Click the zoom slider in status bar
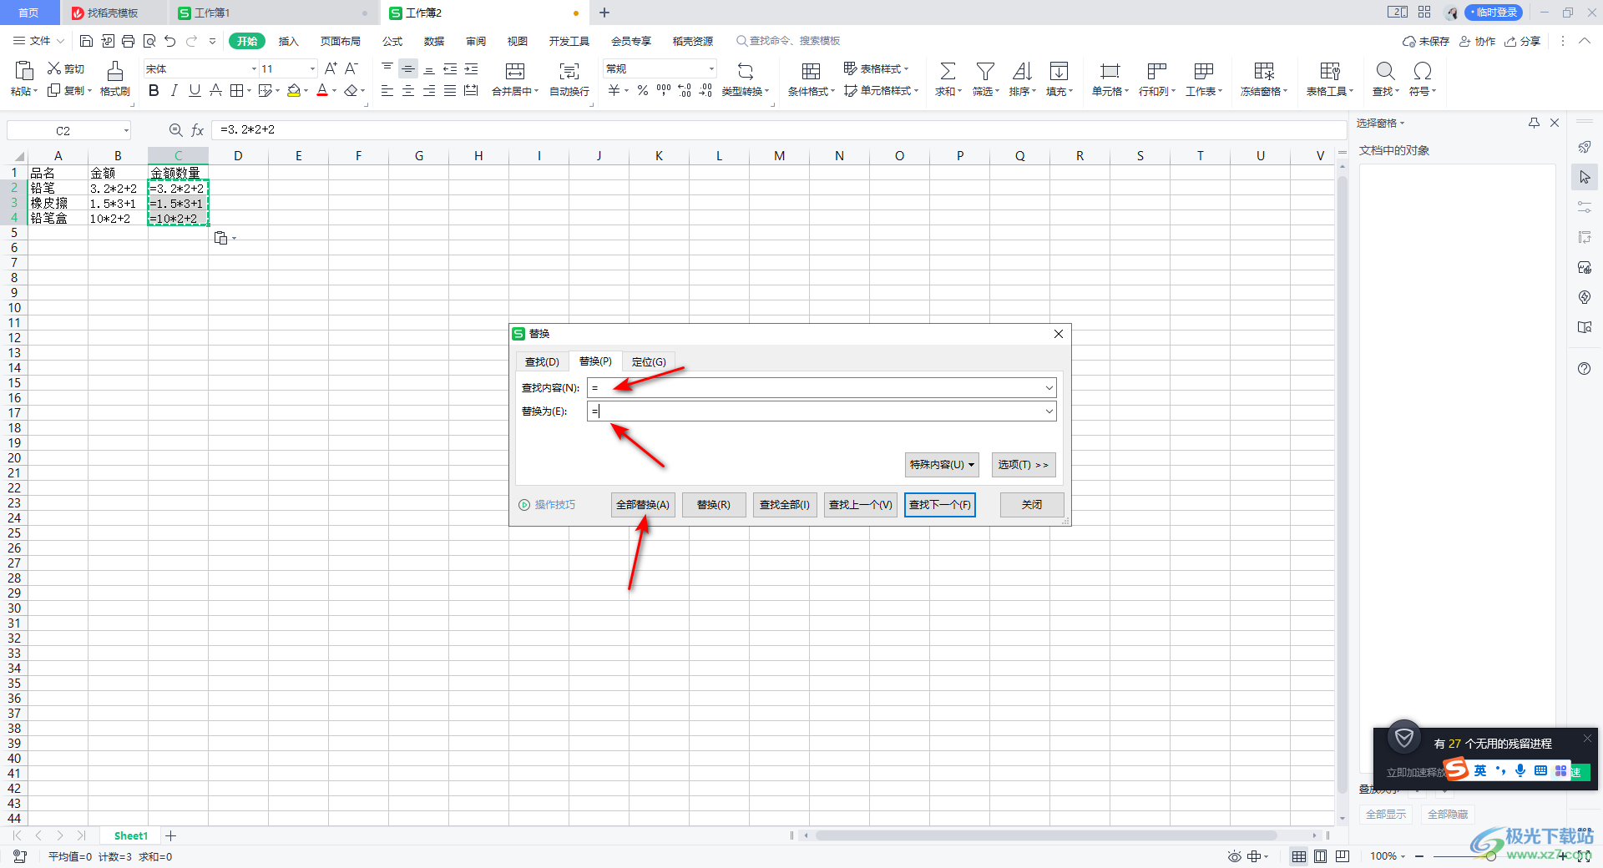 [1490, 856]
